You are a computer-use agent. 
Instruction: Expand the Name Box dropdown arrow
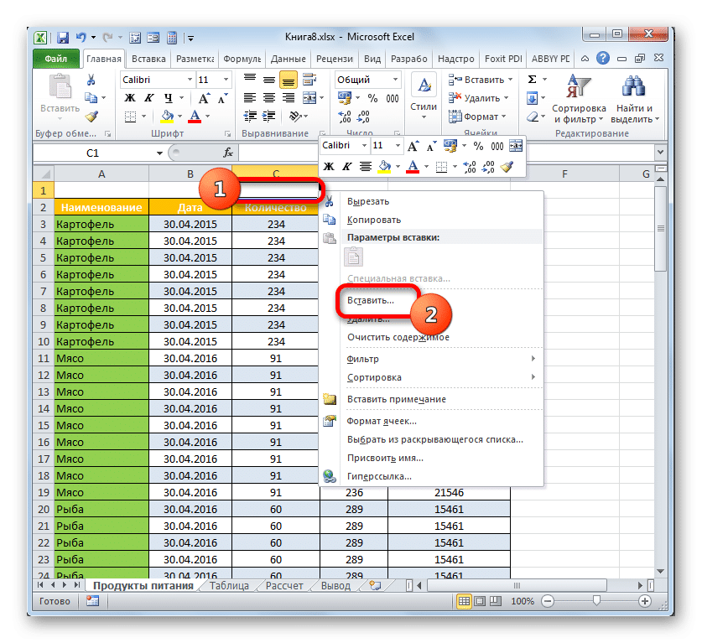pyautogui.click(x=159, y=153)
